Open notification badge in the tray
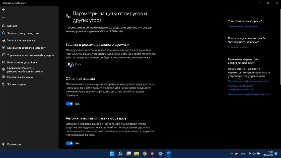281x158 pixels. pos(276,153)
